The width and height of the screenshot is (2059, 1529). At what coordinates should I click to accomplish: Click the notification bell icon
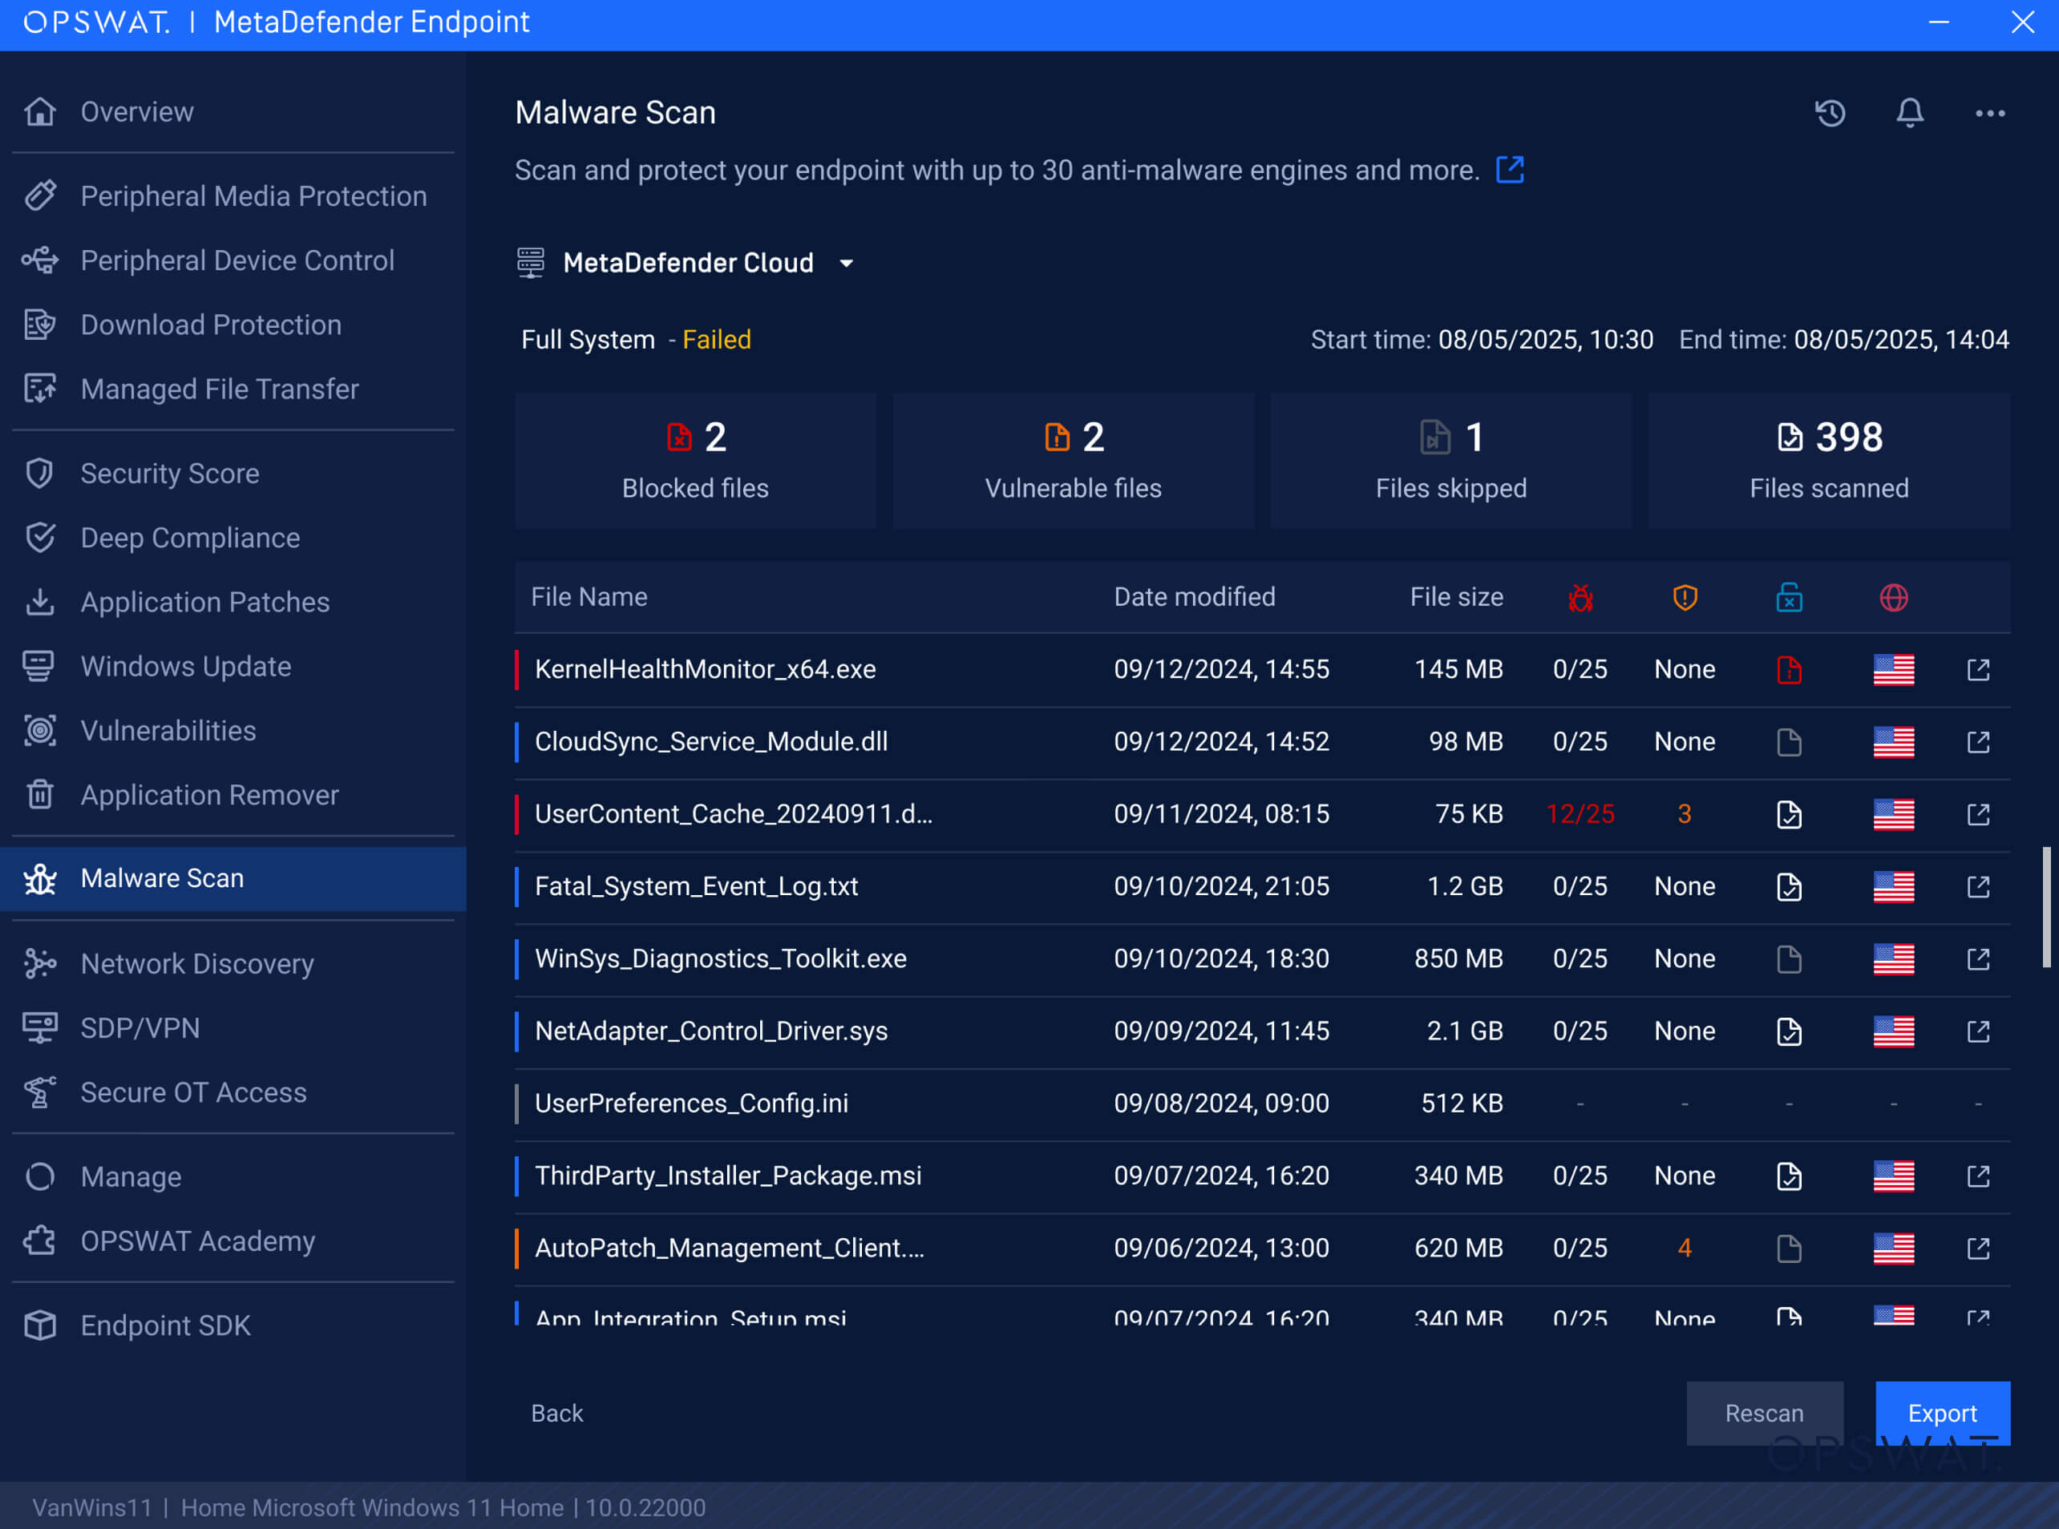[x=1908, y=113]
